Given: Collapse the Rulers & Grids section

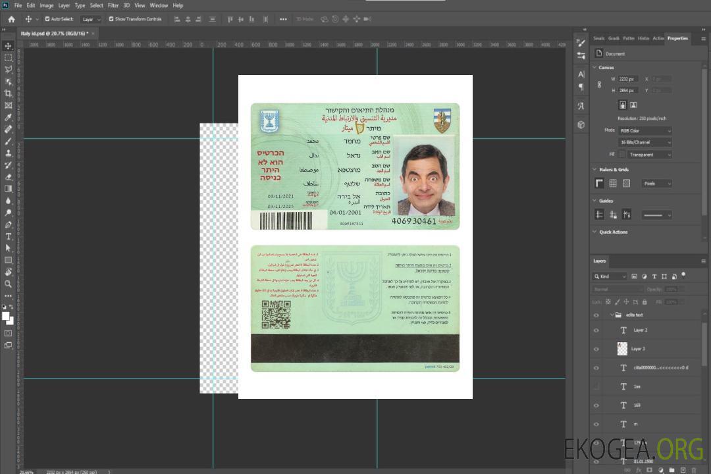Looking at the screenshot, I should tap(595, 170).
